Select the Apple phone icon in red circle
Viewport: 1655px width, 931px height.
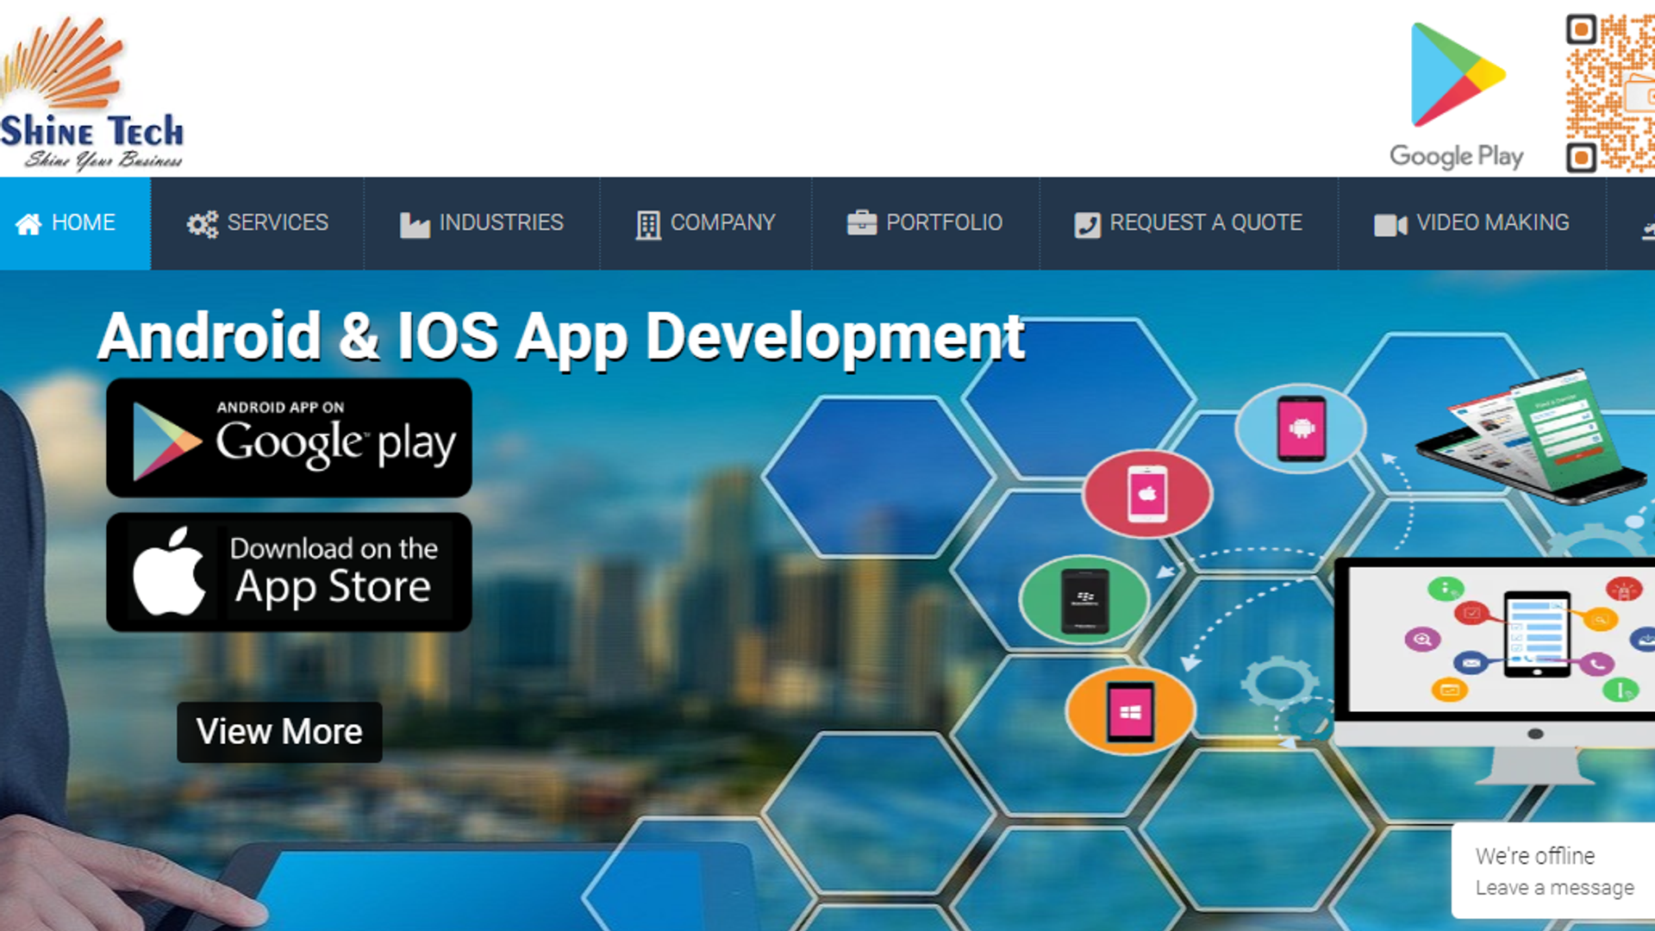(x=1147, y=494)
